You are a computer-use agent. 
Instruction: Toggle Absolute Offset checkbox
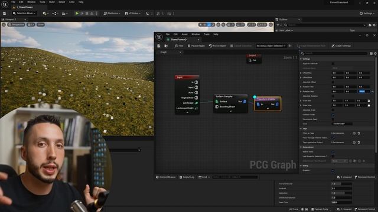click(x=333, y=82)
